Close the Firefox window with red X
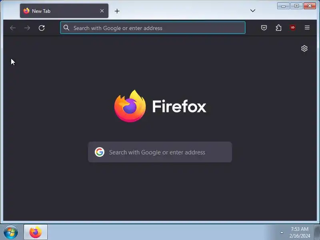 (310, 6)
